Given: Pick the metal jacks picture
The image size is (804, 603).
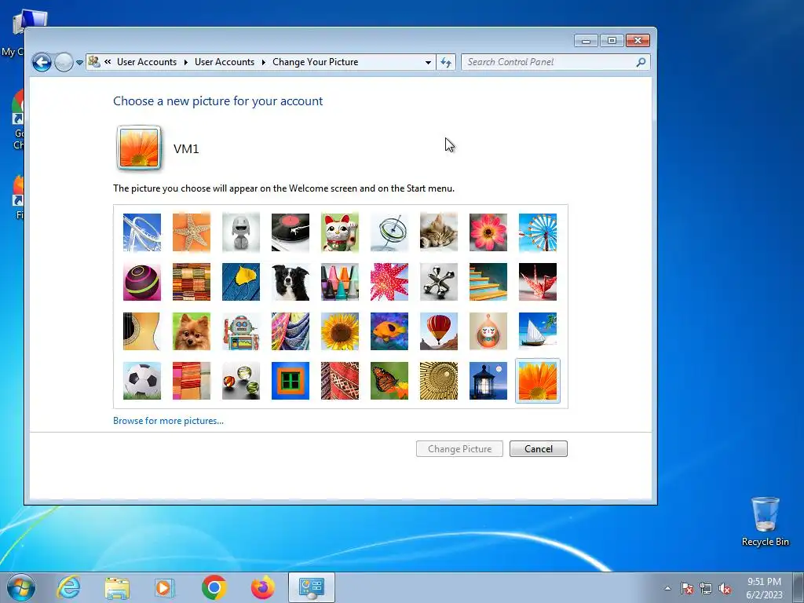Looking at the screenshot, I should (439, 282).
